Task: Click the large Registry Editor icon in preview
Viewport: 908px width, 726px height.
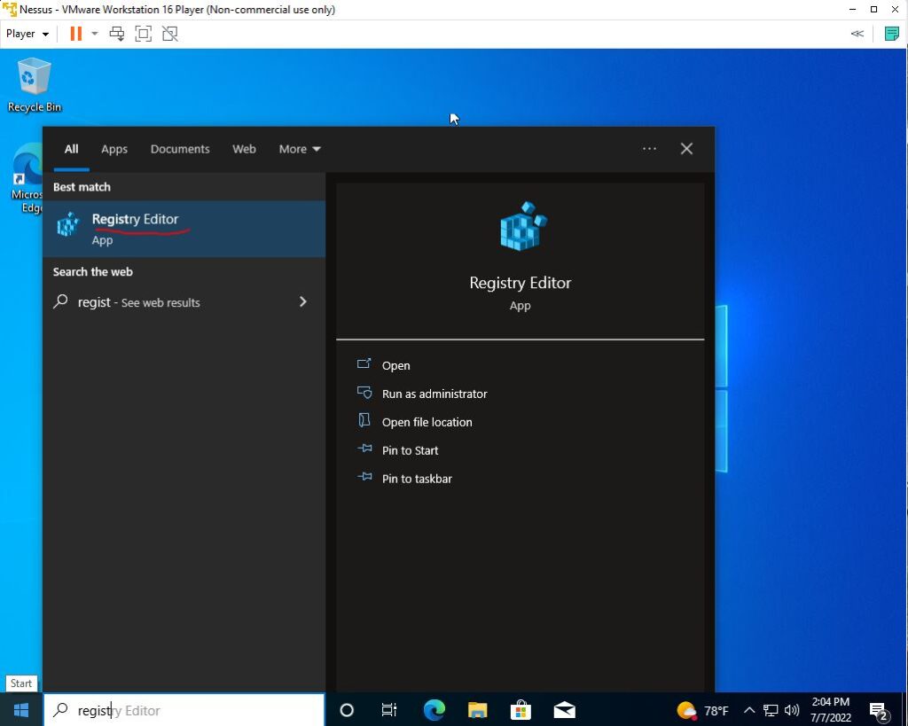Action: tap(523, 226)
